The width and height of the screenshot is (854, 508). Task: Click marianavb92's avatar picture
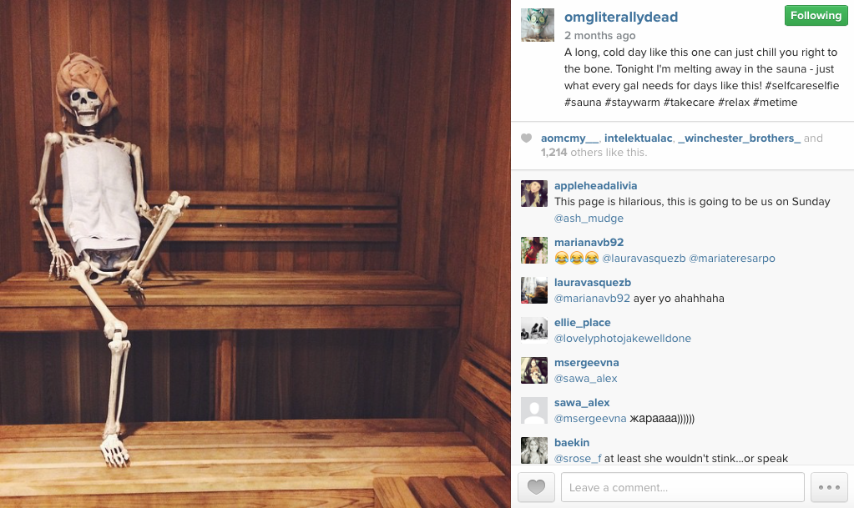coord(534,250)
